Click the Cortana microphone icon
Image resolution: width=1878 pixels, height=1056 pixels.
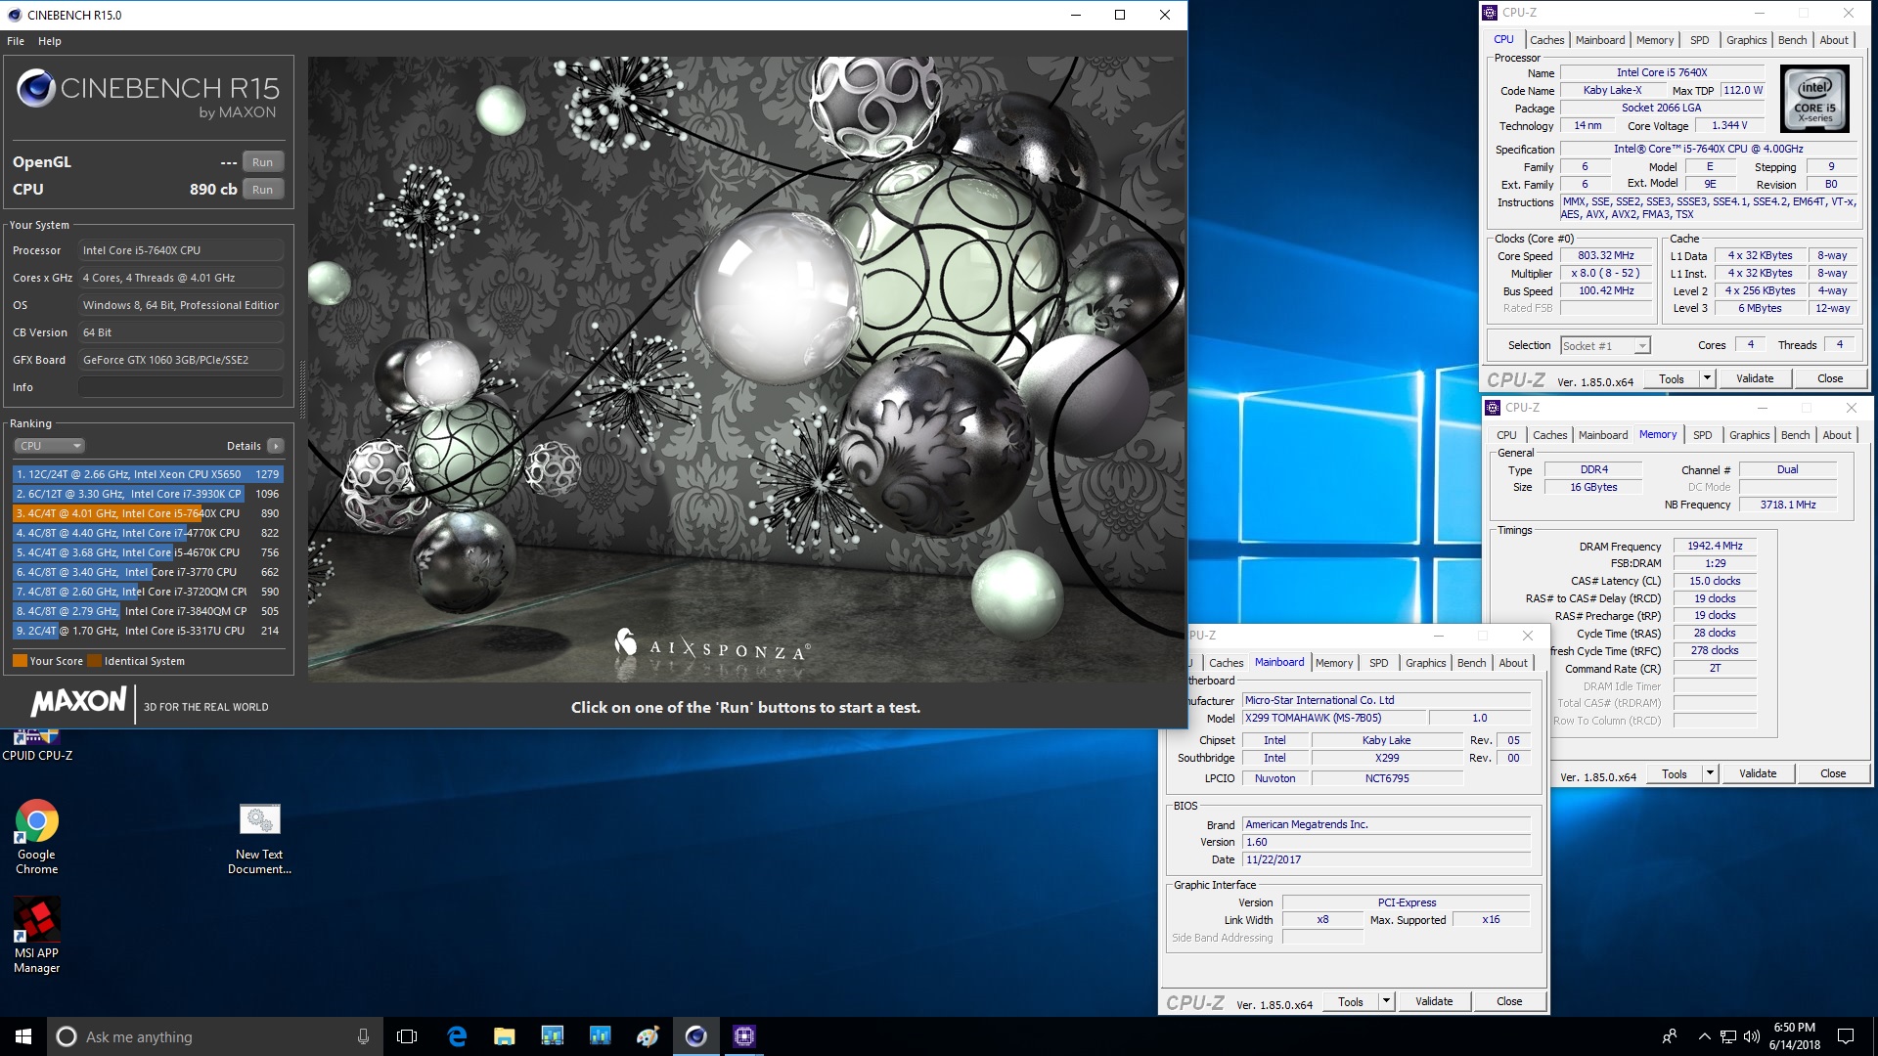tap(363, 1036)
